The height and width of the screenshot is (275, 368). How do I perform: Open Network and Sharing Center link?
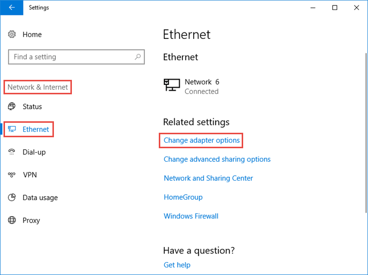pos(208,178)
